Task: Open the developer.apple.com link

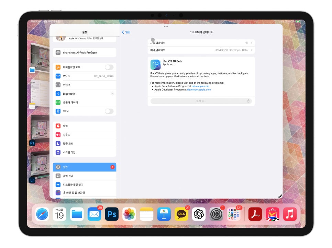Action: click(199, 90)
